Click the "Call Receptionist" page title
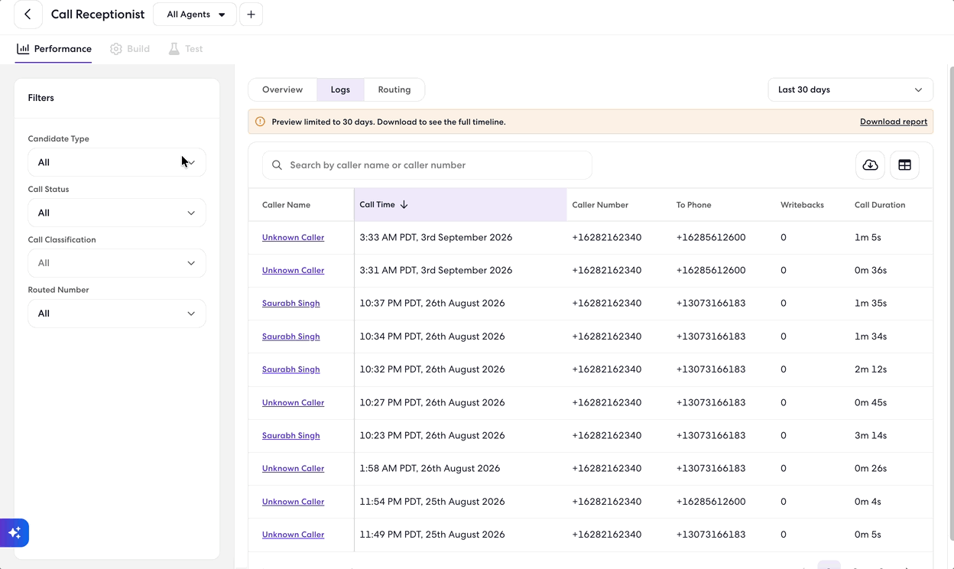The width and height of the screenshot is (954, 569). tap(98, 15)
